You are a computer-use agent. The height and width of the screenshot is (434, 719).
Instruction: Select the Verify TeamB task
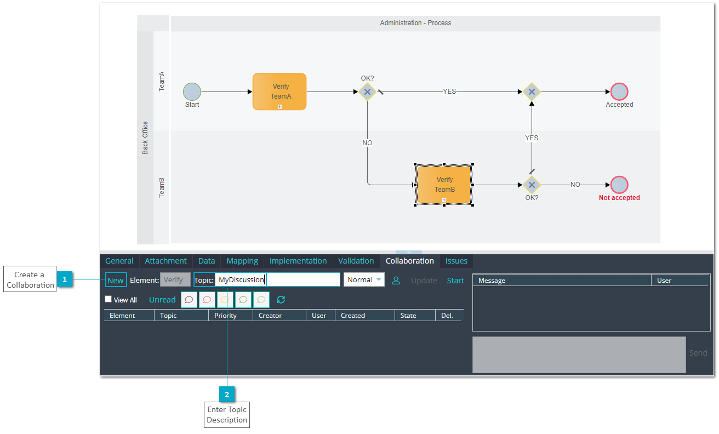tap(444, 185)
